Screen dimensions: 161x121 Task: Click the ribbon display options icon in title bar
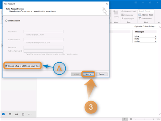(x=136, y=3)
